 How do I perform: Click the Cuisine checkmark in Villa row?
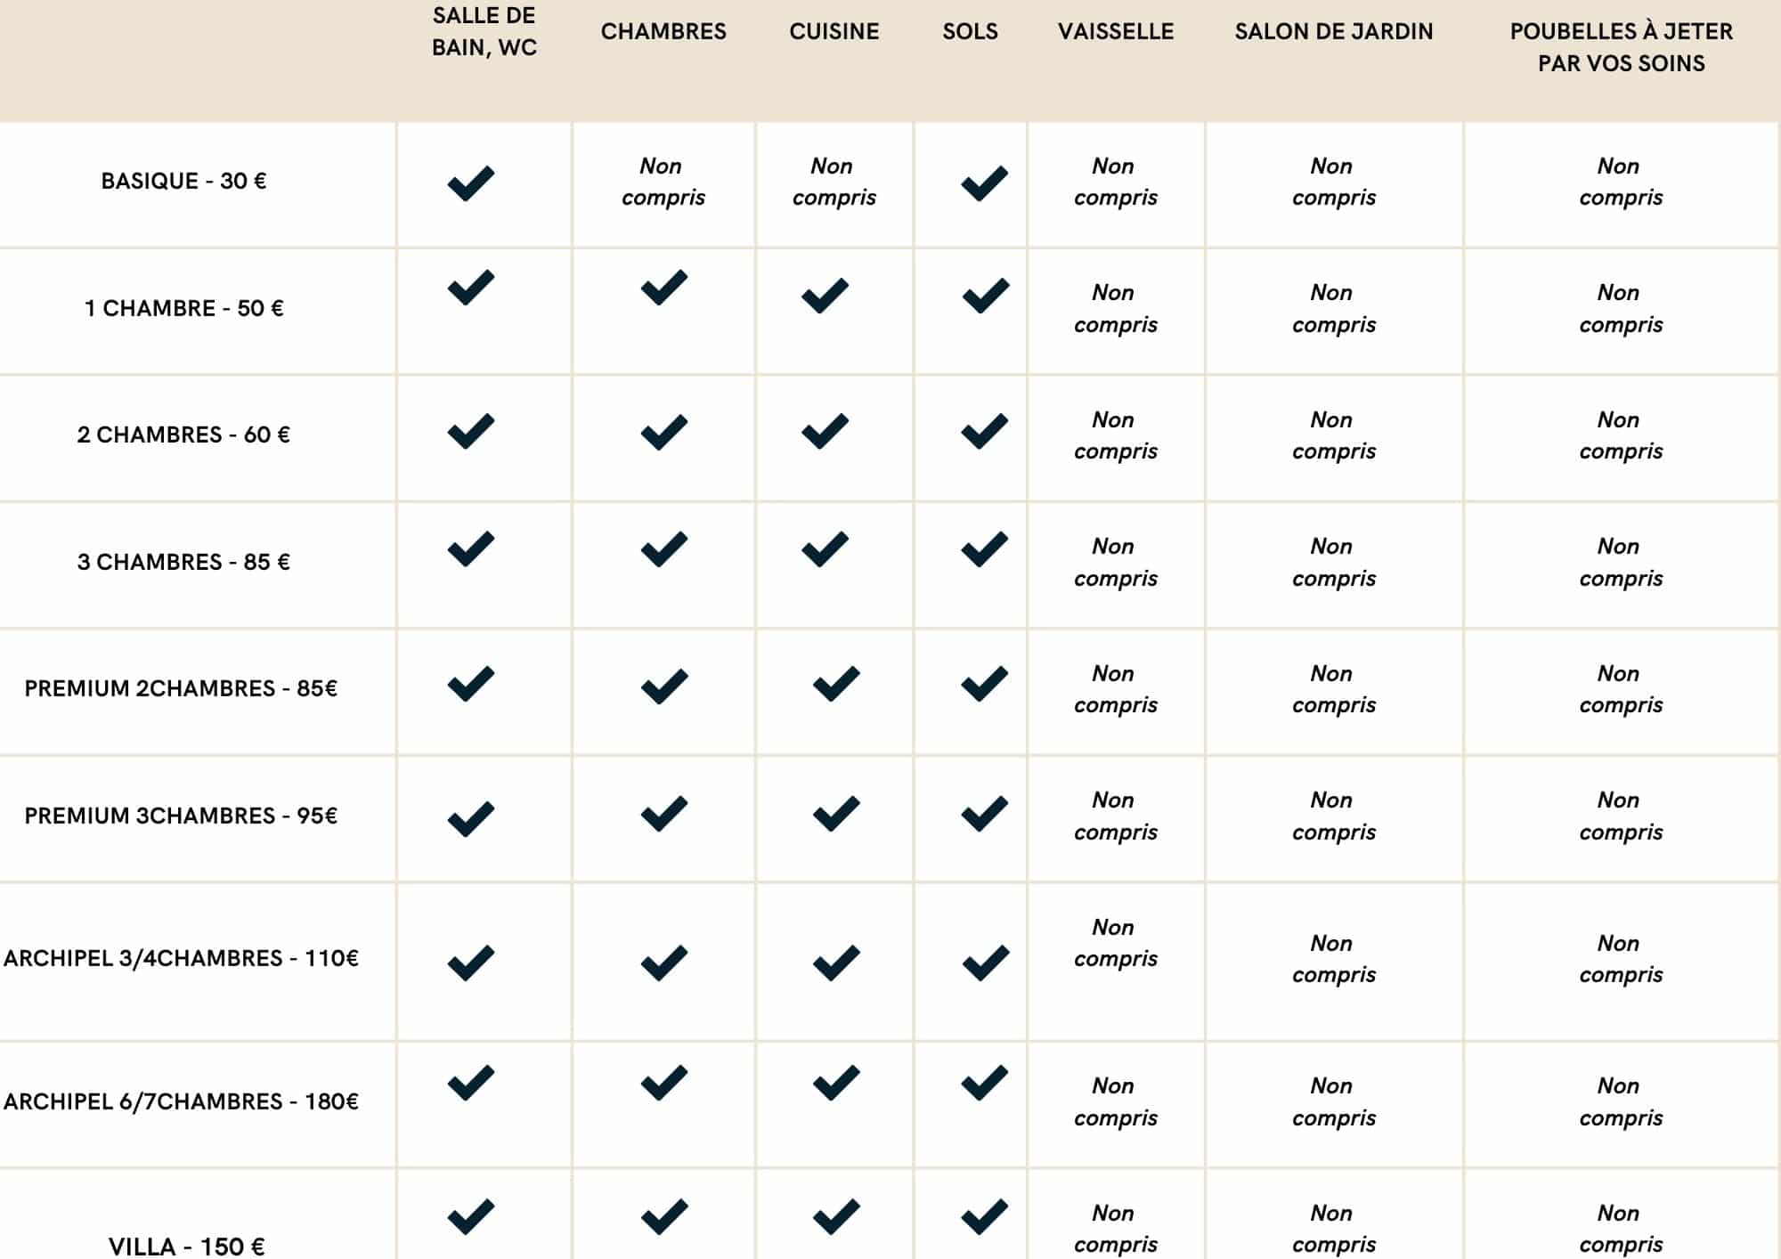coord(835,1217)
